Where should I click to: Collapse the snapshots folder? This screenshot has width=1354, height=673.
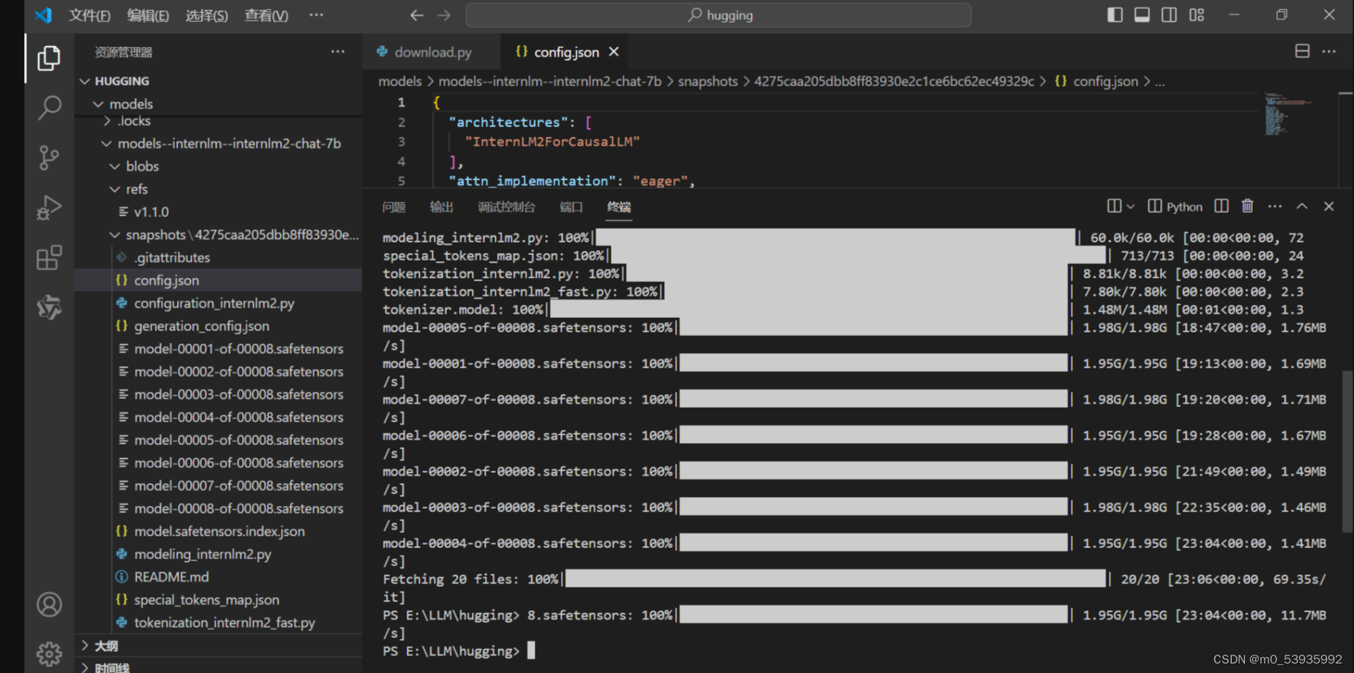click(218, 235)
